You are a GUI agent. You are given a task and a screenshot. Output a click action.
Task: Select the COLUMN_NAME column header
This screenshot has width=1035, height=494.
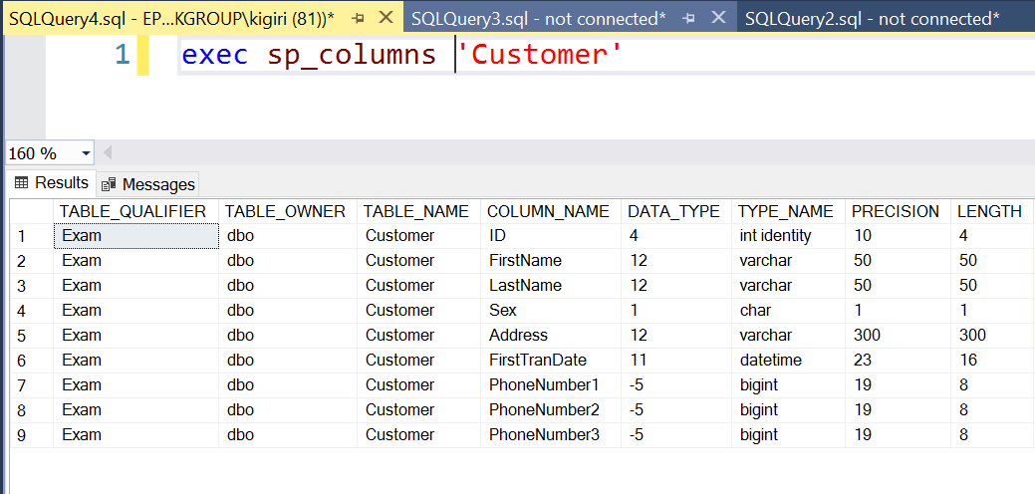[551, 211]
